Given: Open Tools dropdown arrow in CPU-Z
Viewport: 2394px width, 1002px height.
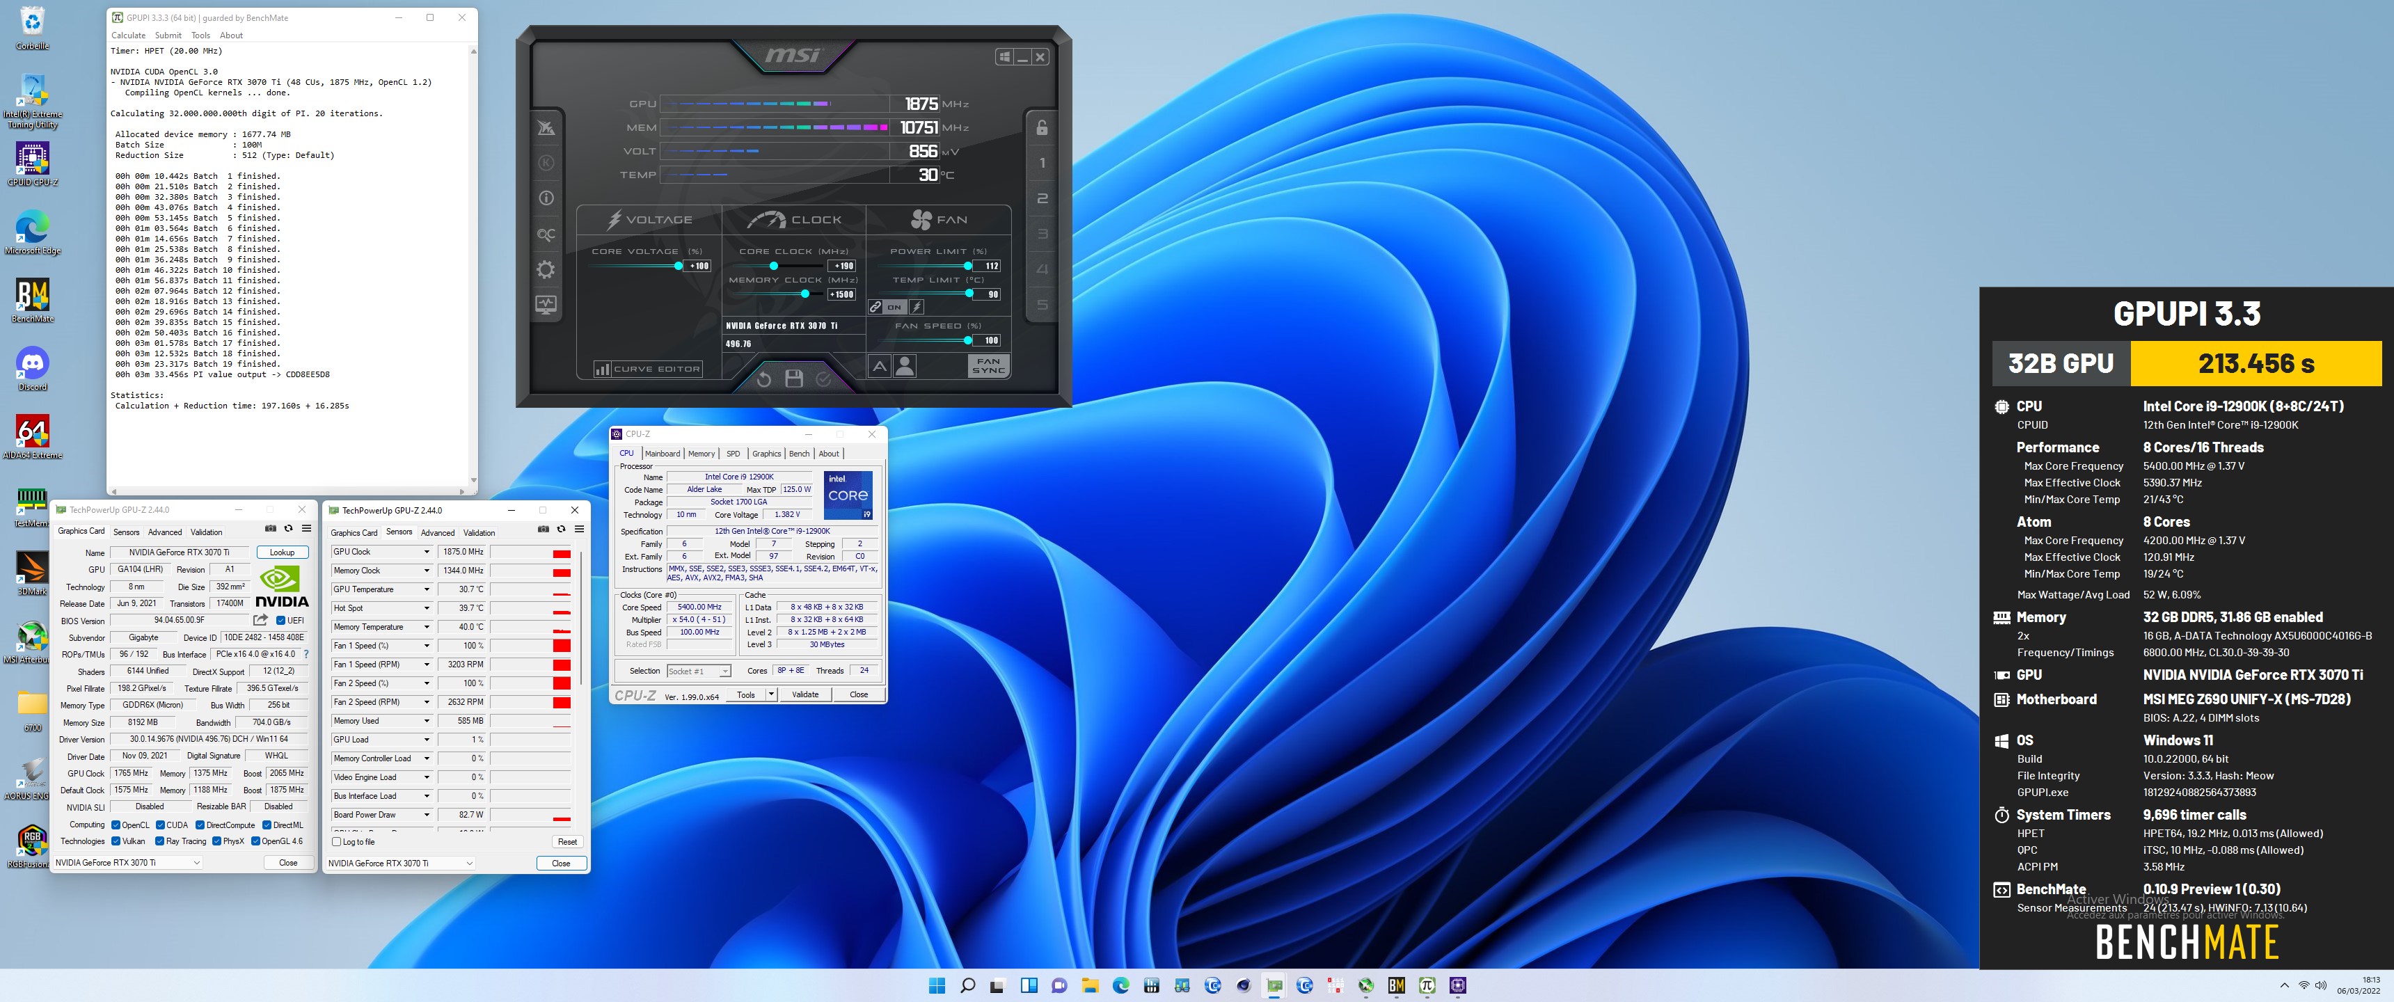Looking at the screenshot, I should click(x=771, y=694).
